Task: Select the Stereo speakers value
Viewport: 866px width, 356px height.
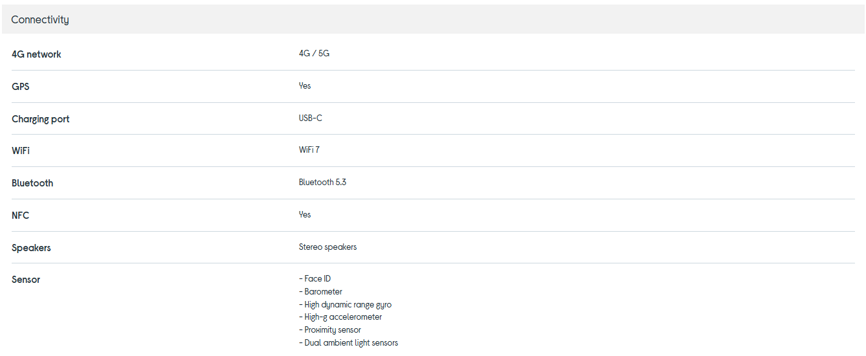Action: point(328,247)
